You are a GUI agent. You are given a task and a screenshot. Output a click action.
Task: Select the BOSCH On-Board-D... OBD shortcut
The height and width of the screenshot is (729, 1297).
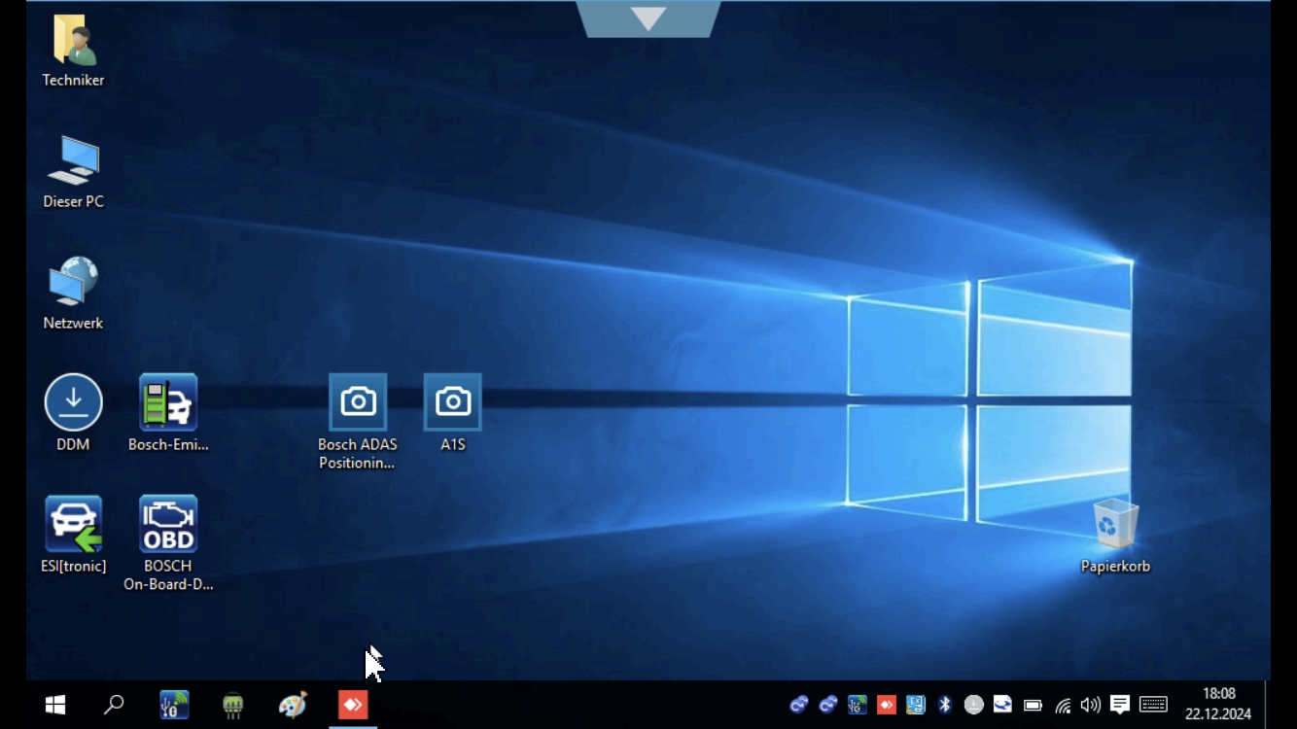pos(168,524)
